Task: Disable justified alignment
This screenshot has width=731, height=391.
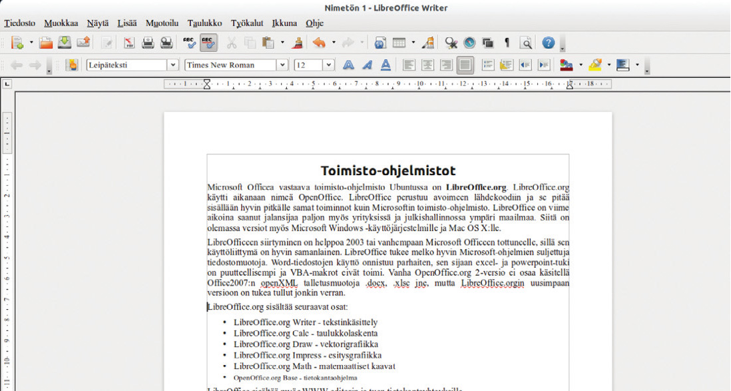Action: (465, 65)
